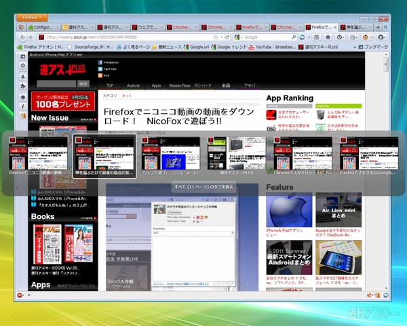Open SourceForge.JP bookmark
407x326 pixels.
coord(90,47)
